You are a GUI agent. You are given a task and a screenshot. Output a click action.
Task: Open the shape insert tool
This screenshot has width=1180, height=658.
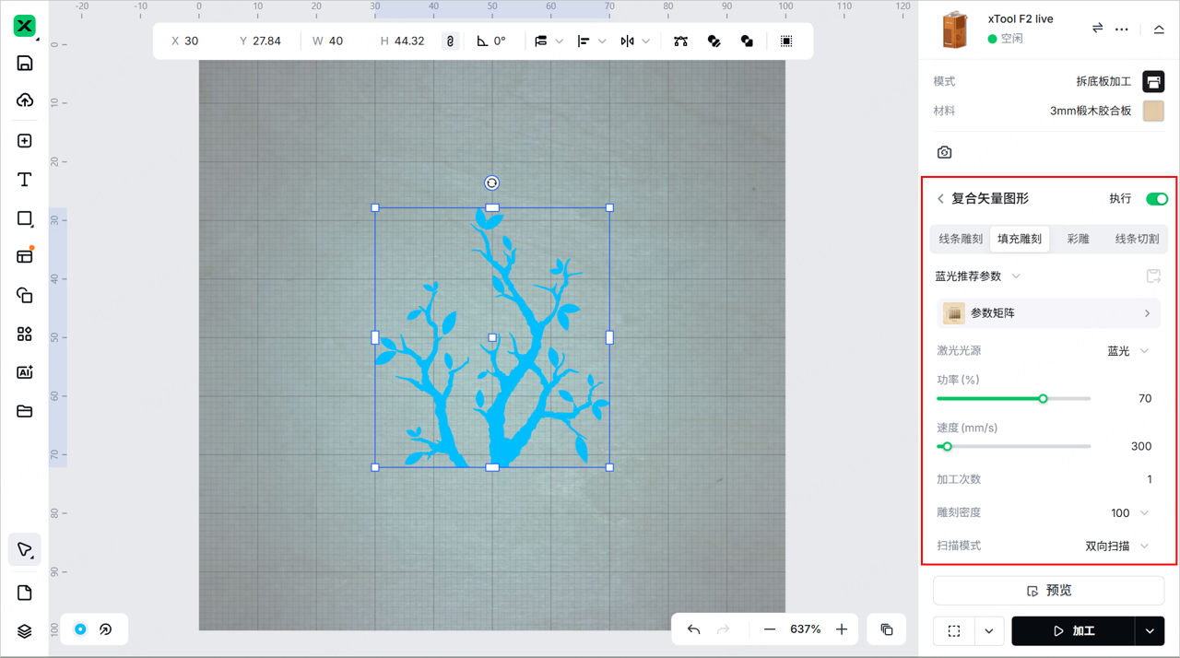tap(25, 218)
